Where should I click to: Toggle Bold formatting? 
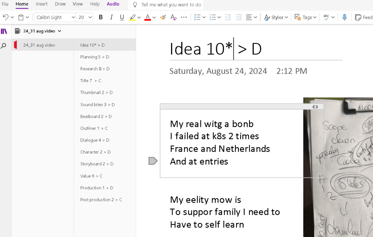tap(101, 17)
